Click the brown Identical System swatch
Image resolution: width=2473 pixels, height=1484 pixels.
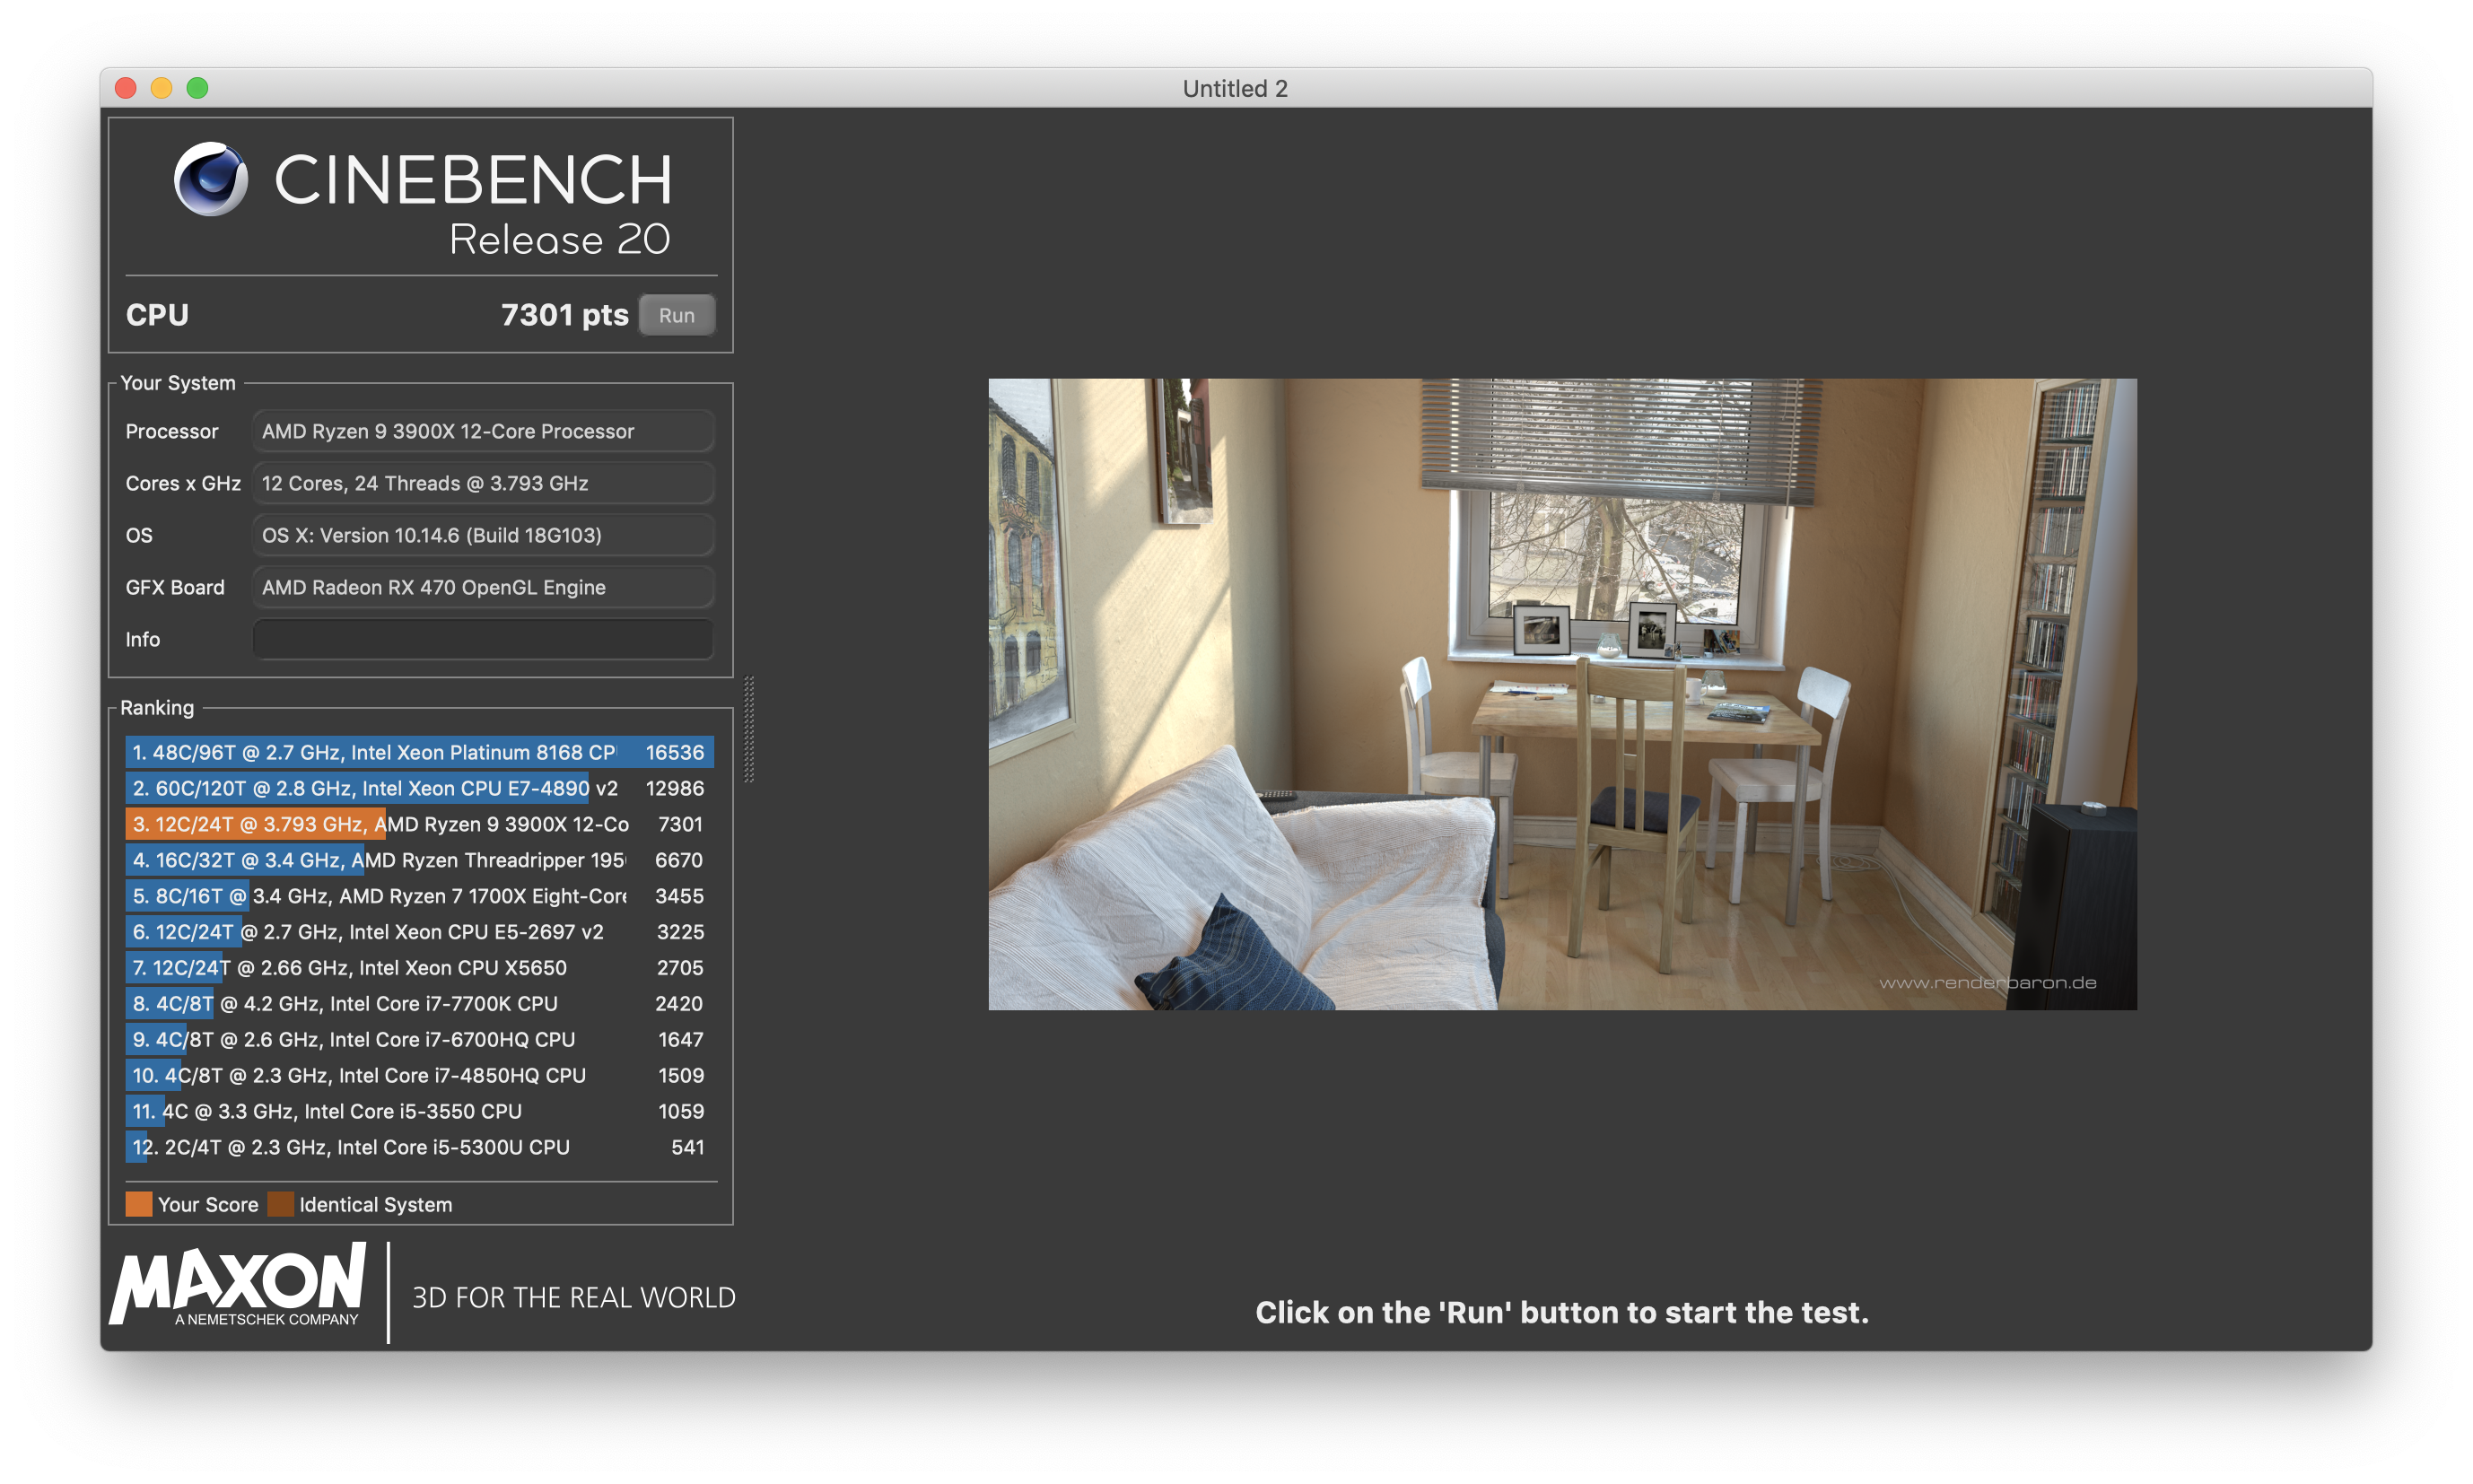(281, 1204)
